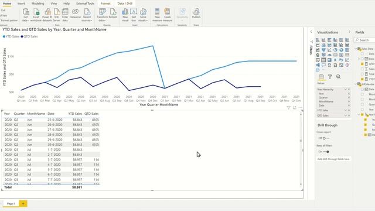Uncheck the QTD Sales field checkbox
Viewport: 375px width, 211px height.
(362, 64)
